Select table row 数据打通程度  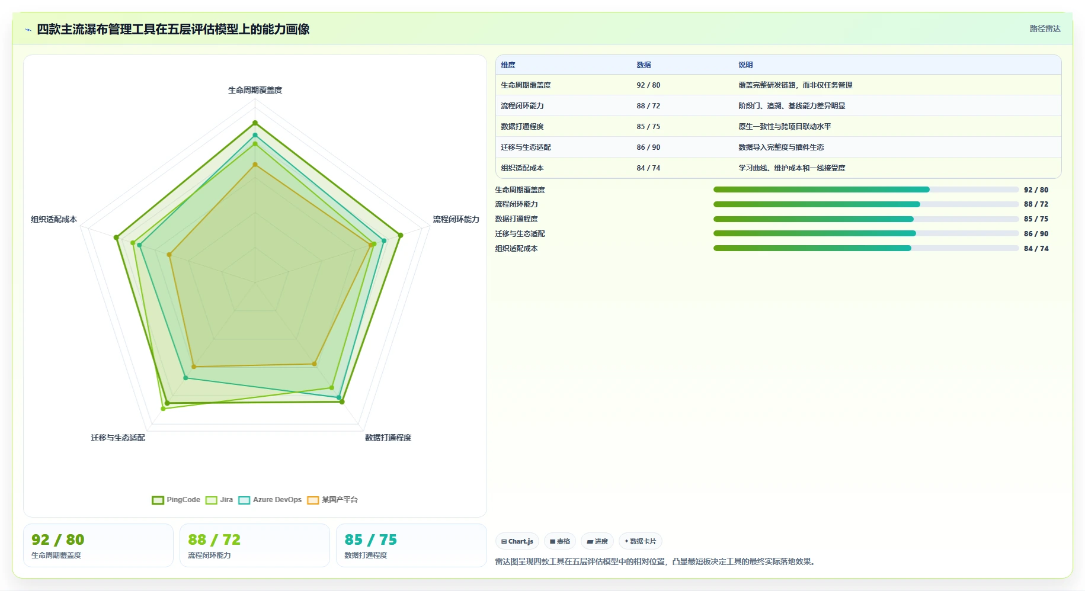click(x=778, y=127)
